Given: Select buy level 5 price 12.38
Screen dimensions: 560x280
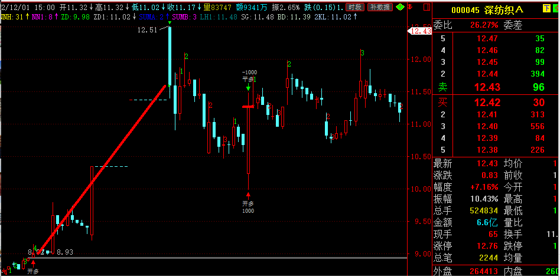Looking at the screenshot, I should click(487, 150).
